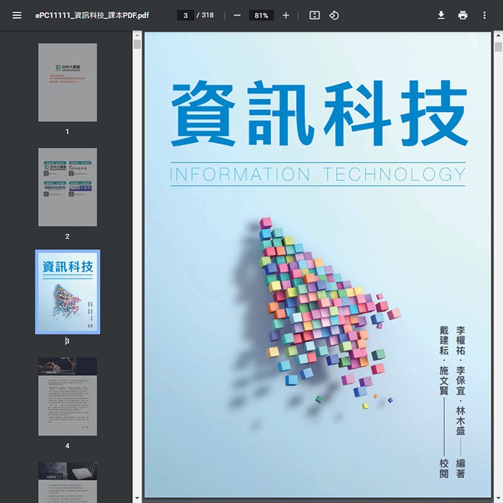503x503 pixels.
Task: Click the zoom in plus icon
Action: [286, 15]
